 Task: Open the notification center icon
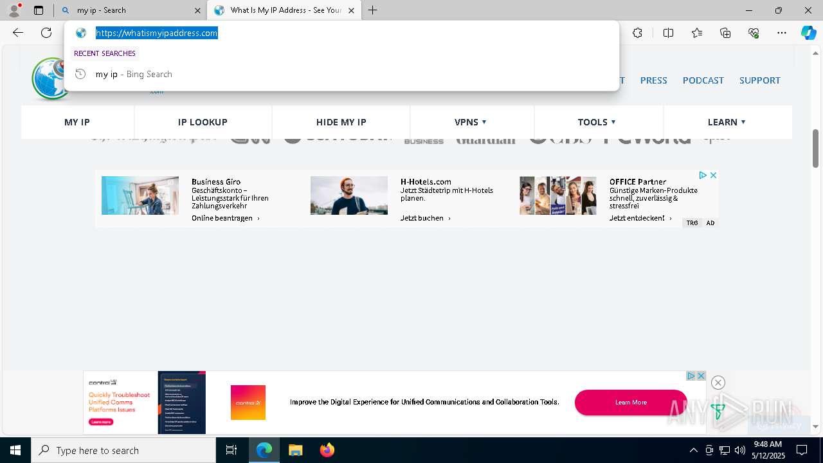click(x=802, y=450)
